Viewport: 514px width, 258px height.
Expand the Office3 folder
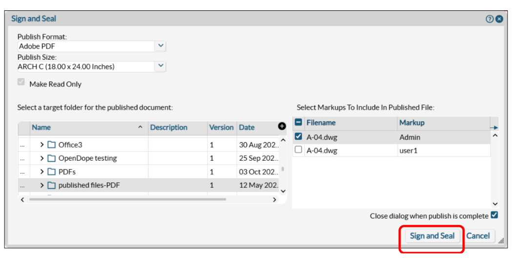click(x=41, y=145)
